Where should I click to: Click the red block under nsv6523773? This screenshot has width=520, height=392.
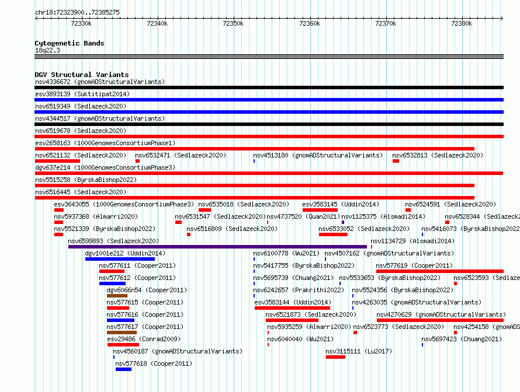(x=355, y=332)
